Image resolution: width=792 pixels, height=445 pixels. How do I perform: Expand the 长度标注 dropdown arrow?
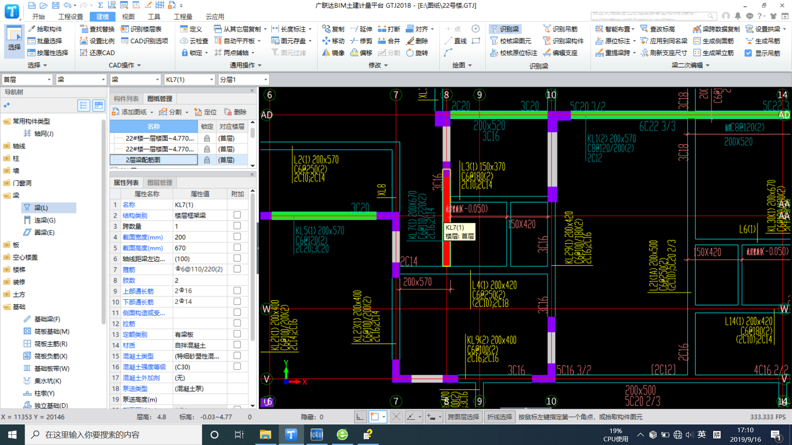tap(310, 29)
